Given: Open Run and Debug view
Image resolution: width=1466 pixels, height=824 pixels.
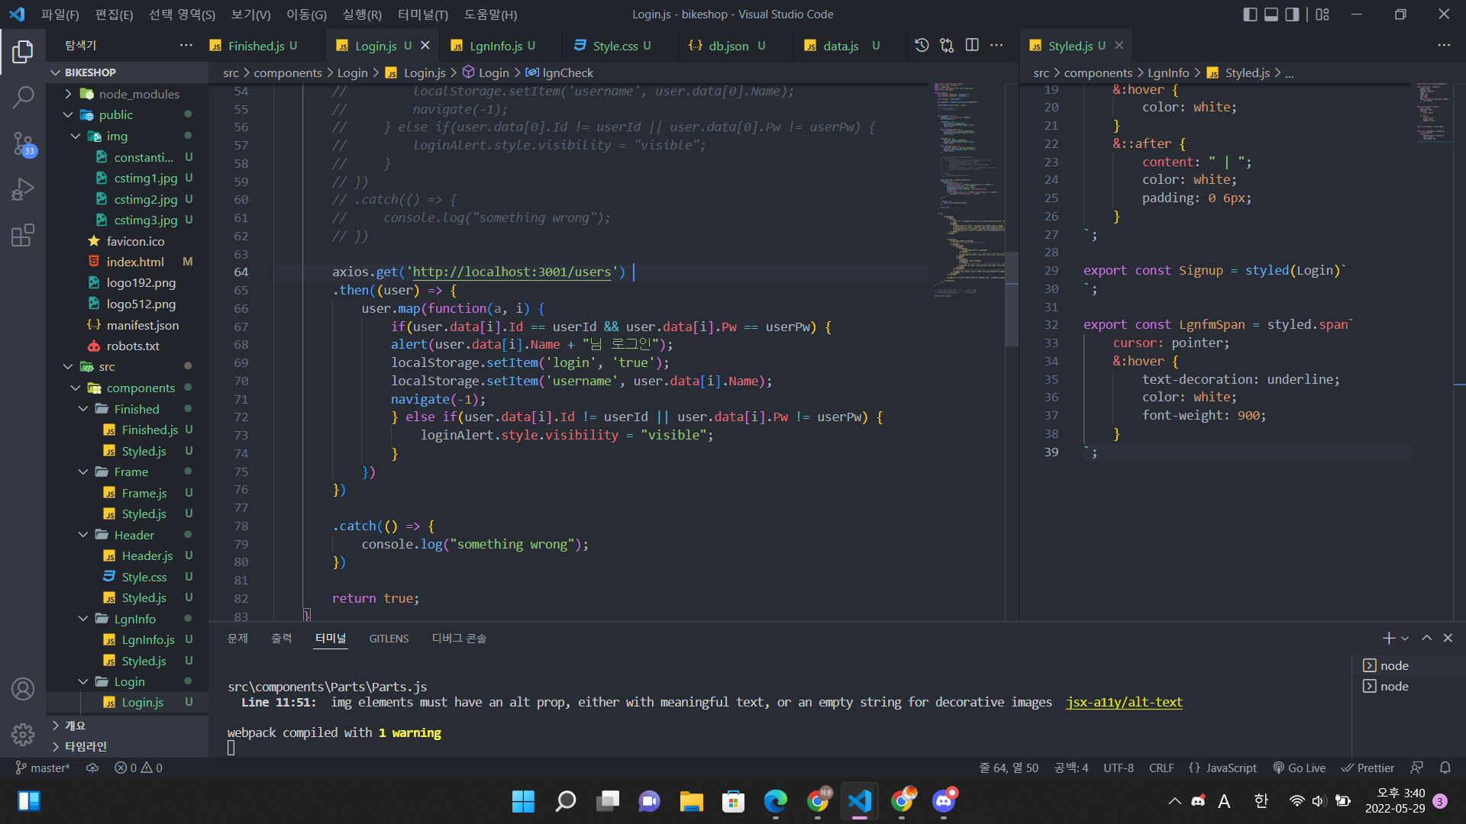Looking at the screenshot, I should (23, 189).
